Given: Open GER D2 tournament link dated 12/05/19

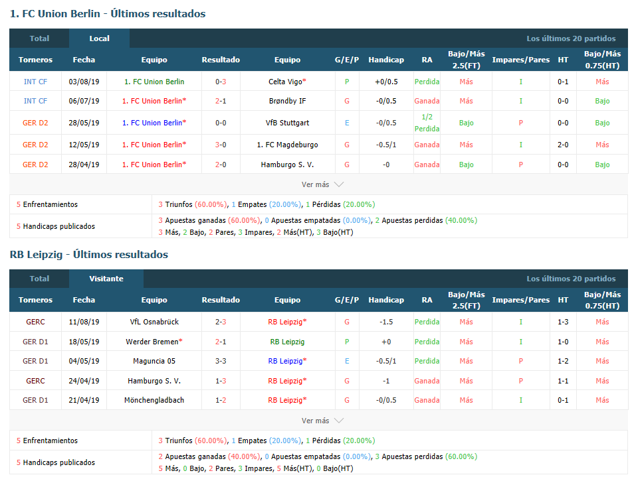Looking at the screenshot, I should (35, 145).
